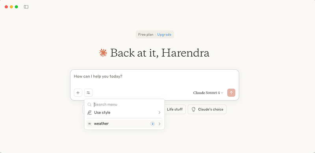
Task: Click the blue 2 badge on weather
Action: click(x=152, y=124)
